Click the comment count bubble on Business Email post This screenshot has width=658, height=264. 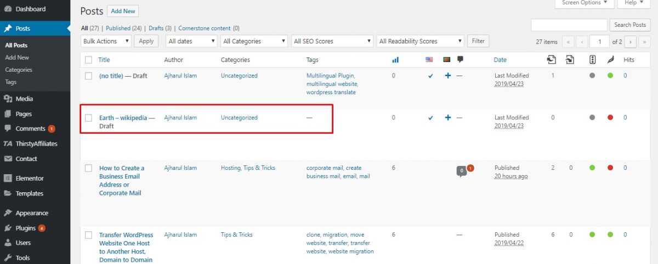(x=462, y=171)
